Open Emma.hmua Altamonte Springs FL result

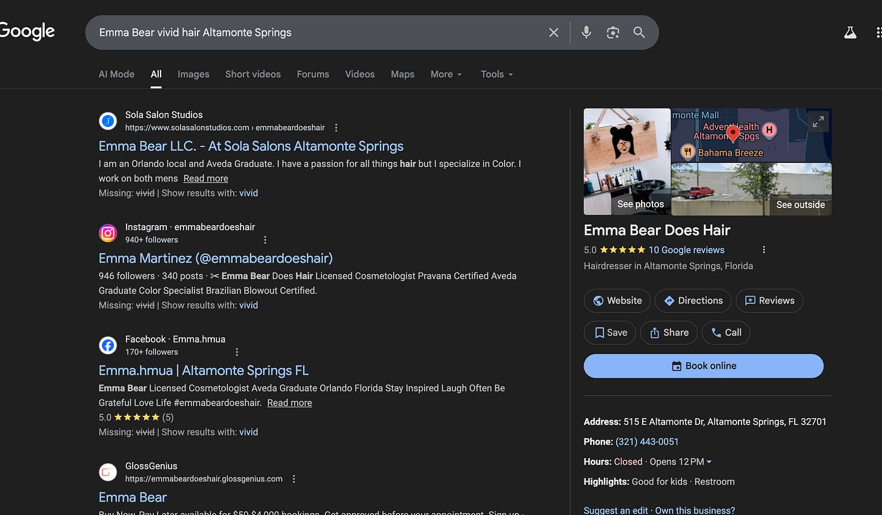204,370
